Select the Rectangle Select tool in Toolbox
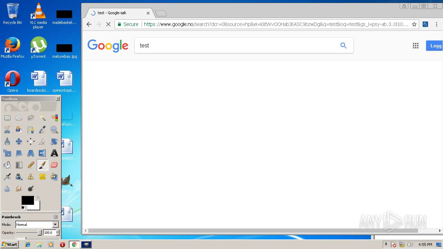Screen dimensions: 443x249 [x=7, y=118]
